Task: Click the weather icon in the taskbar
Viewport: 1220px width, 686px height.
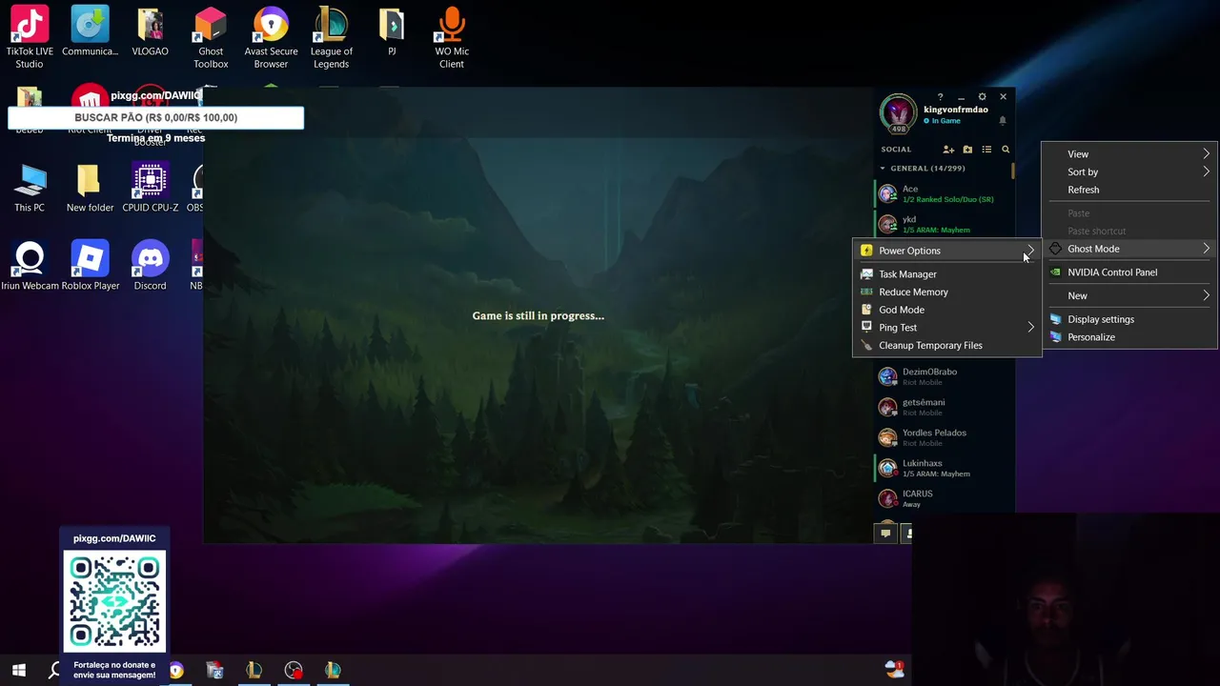Action: pyautogui.click(x=894, y=669)
